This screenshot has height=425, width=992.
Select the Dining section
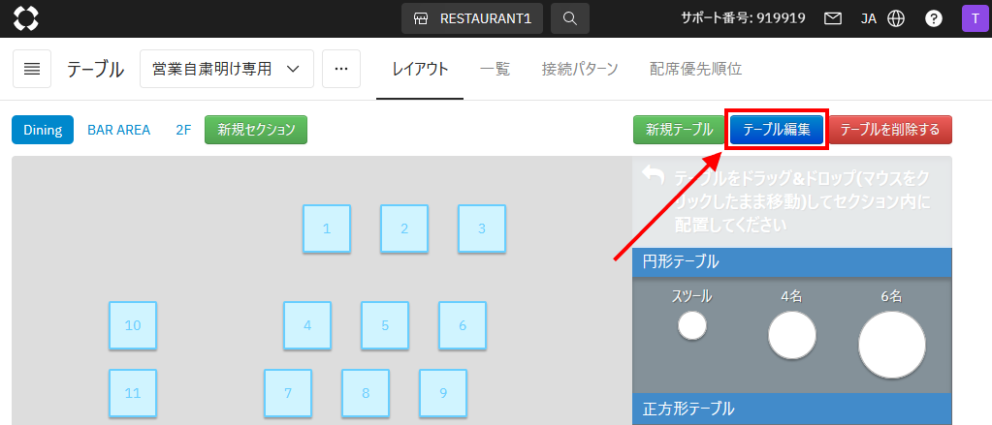point(43,130)
